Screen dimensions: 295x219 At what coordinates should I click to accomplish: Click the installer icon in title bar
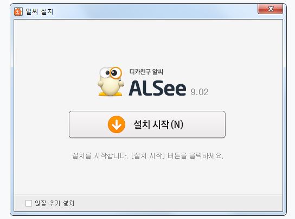(18, 11)
